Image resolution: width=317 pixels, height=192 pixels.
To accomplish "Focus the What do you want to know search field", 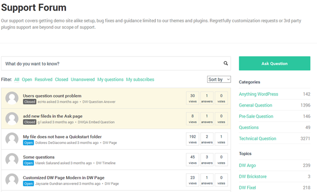I will coord(116,63).
